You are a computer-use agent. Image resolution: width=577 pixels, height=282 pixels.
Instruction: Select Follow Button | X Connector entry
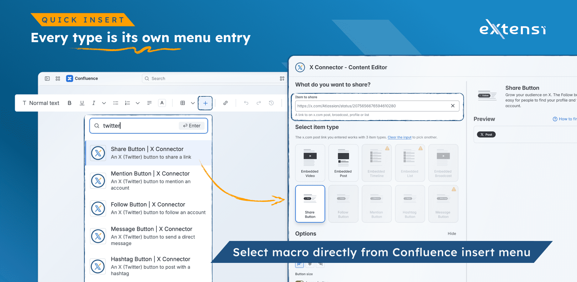click(x=149, y=208)
